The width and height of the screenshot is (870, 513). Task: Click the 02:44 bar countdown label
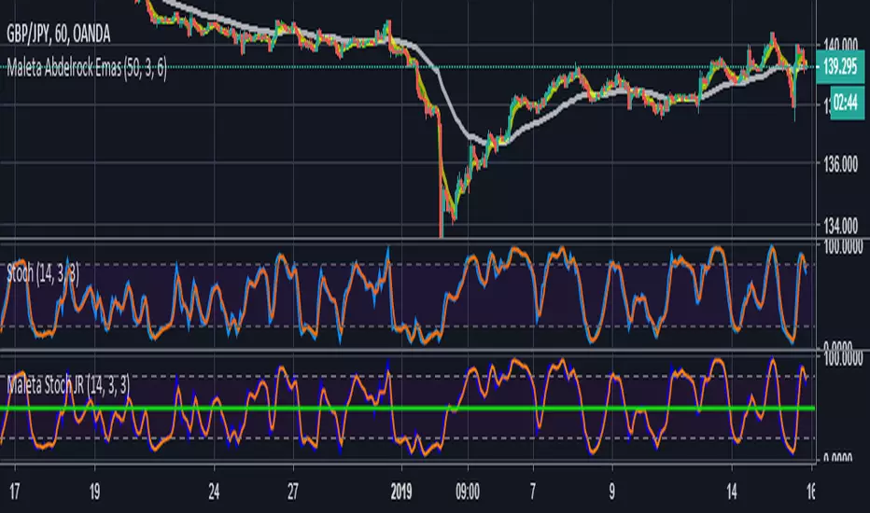point(847,103)
